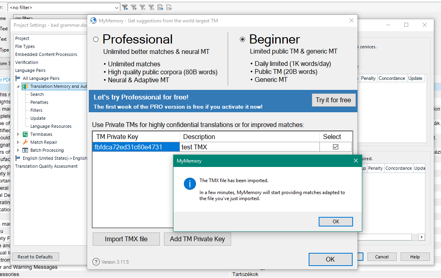Select All Language Pairs tree item

click(41, 78)
